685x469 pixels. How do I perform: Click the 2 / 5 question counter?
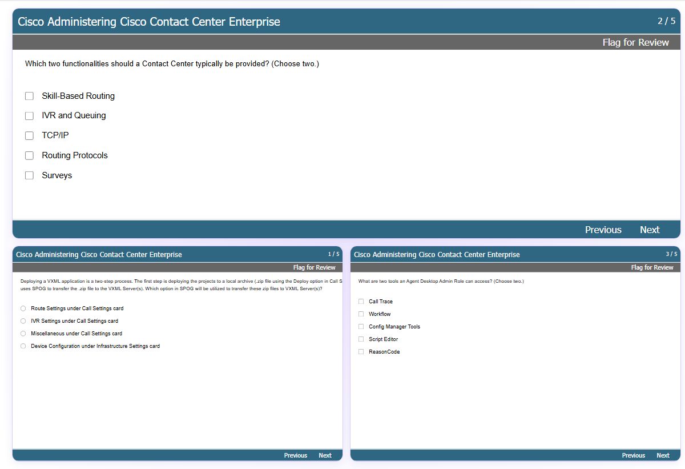pos(666,21)
